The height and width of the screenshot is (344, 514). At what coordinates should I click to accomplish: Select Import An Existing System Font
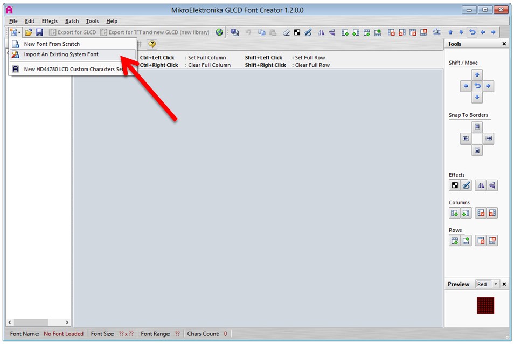click(72, 54)
